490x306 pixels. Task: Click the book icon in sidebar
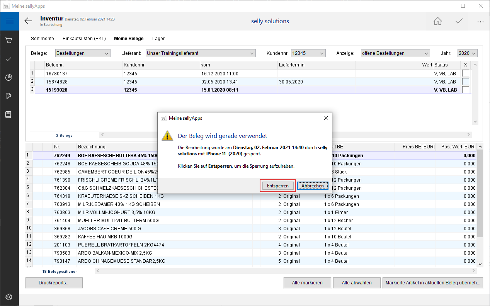(9, 115)
